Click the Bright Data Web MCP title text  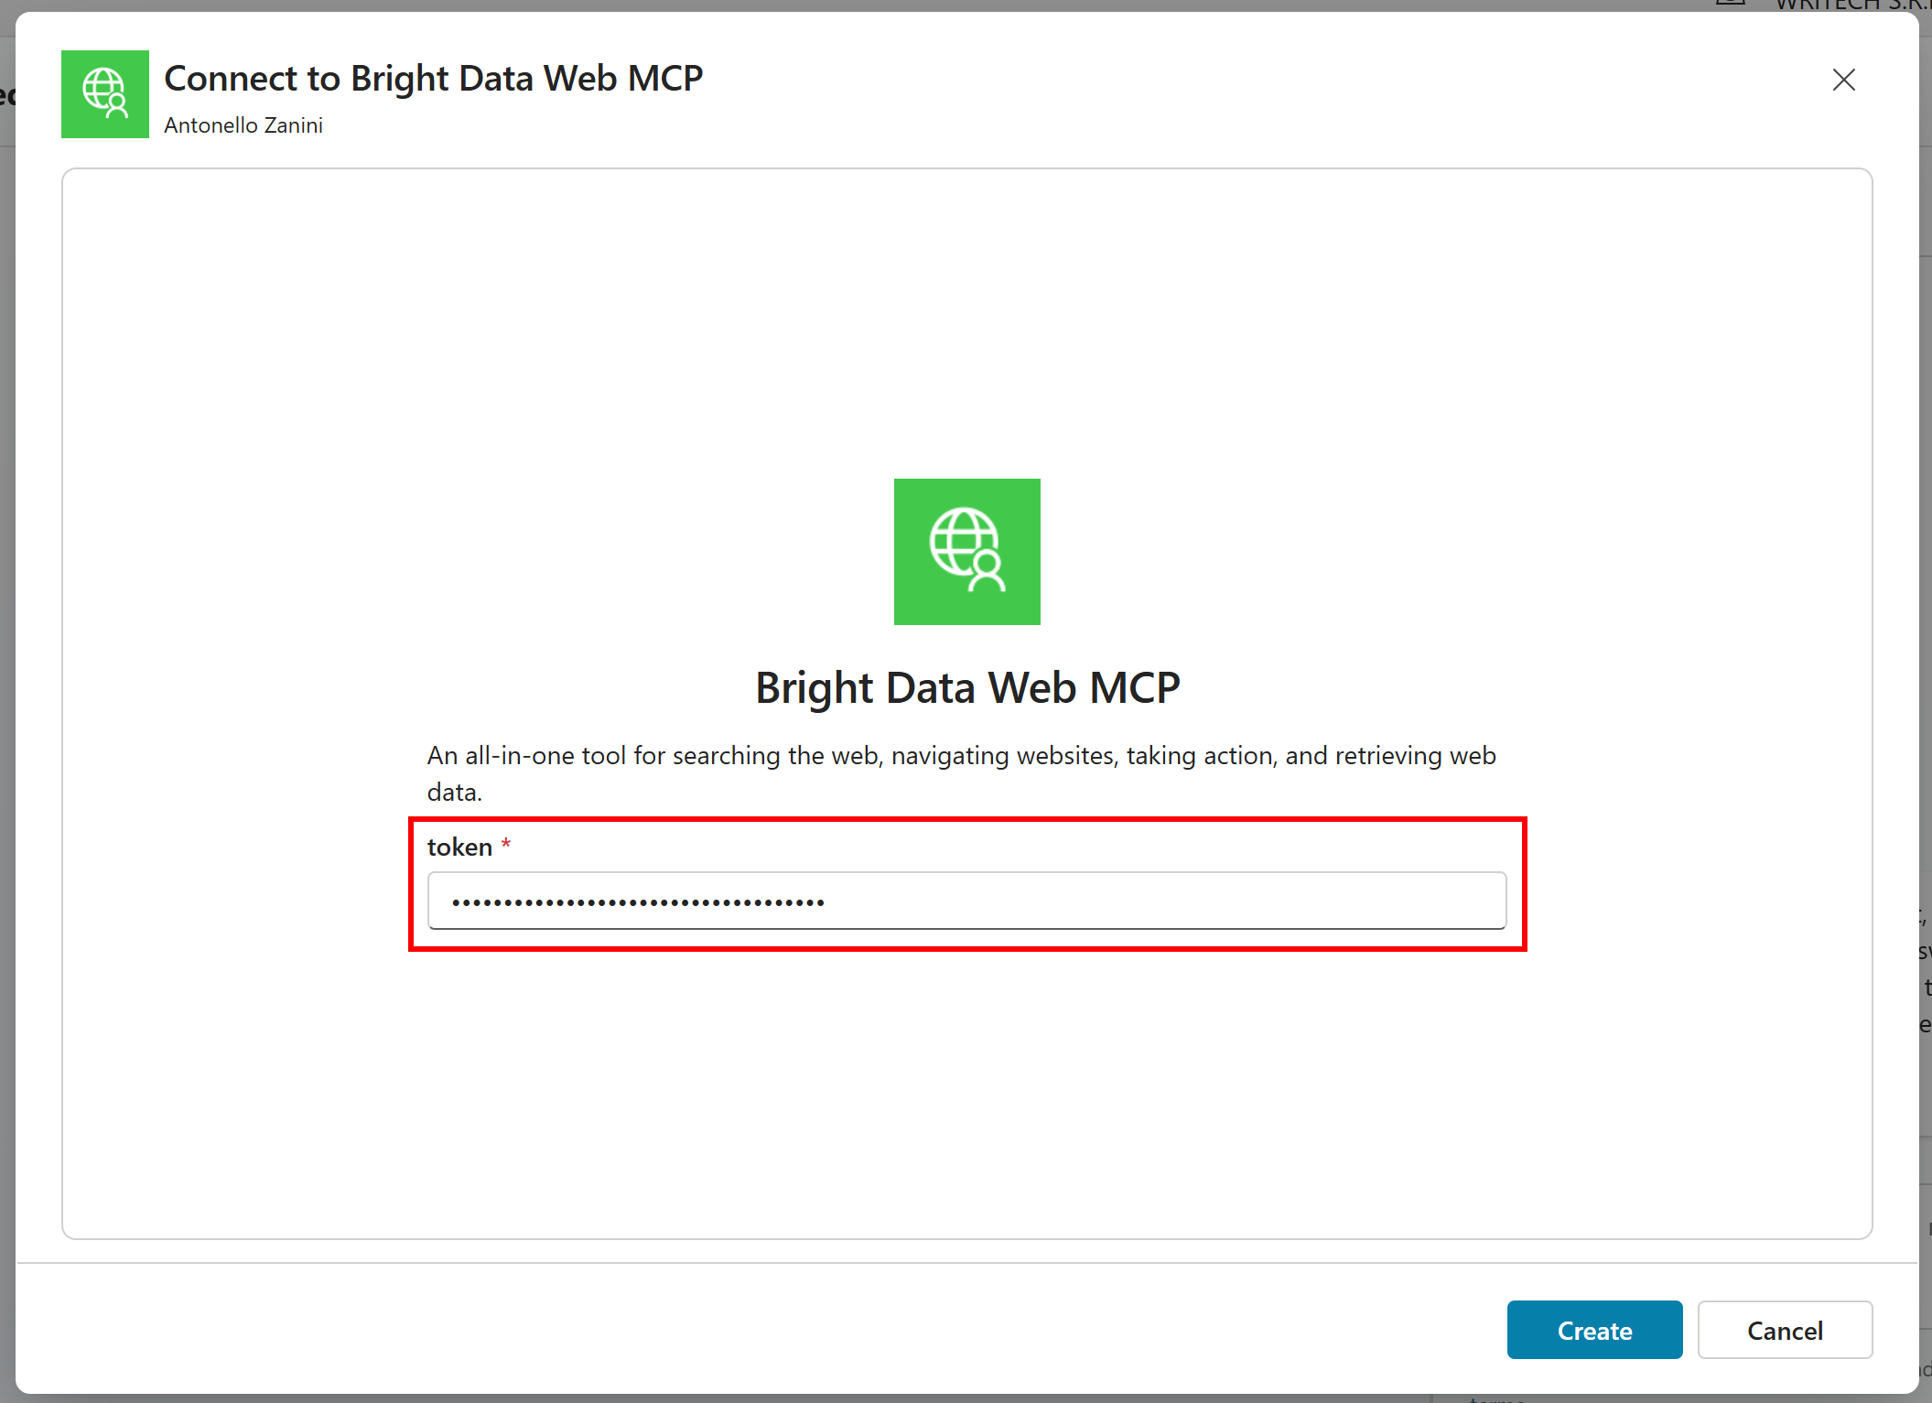[x=966, y=687]
